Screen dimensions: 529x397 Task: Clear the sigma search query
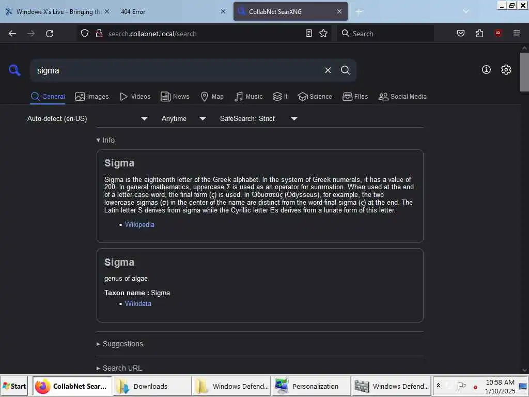tap(328, 70)
